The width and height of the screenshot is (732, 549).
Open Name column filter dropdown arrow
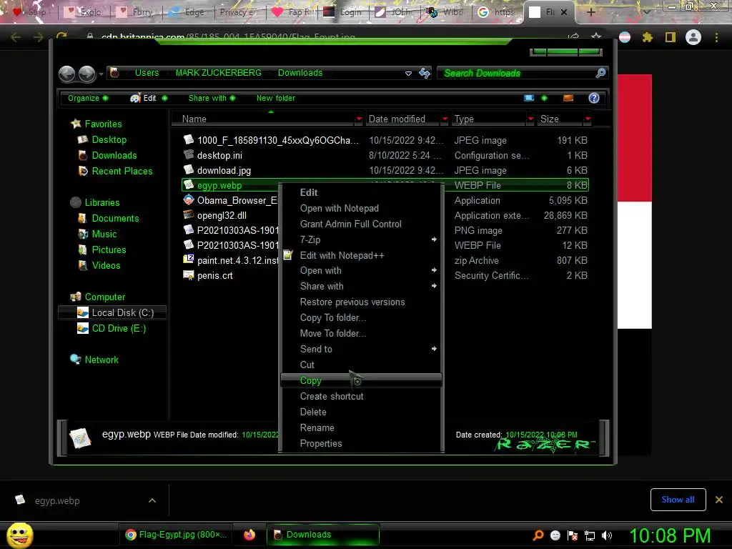(359, 119)
